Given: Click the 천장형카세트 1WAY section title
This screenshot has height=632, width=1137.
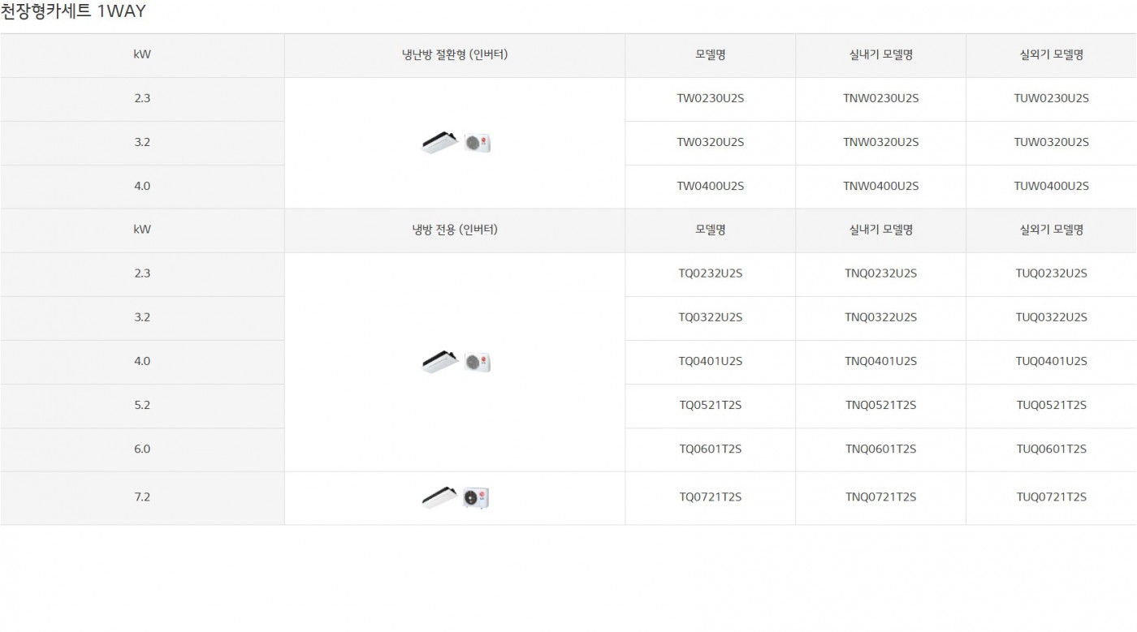Looking at the screenshot, I should pos(73,11).
